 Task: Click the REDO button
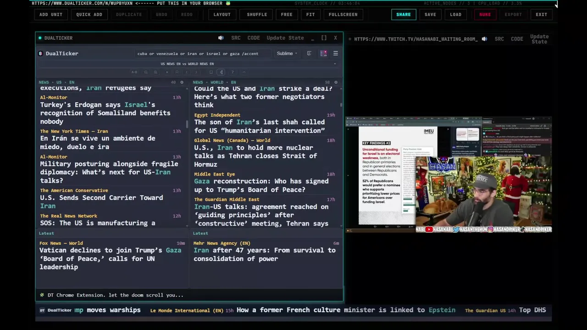187,15
